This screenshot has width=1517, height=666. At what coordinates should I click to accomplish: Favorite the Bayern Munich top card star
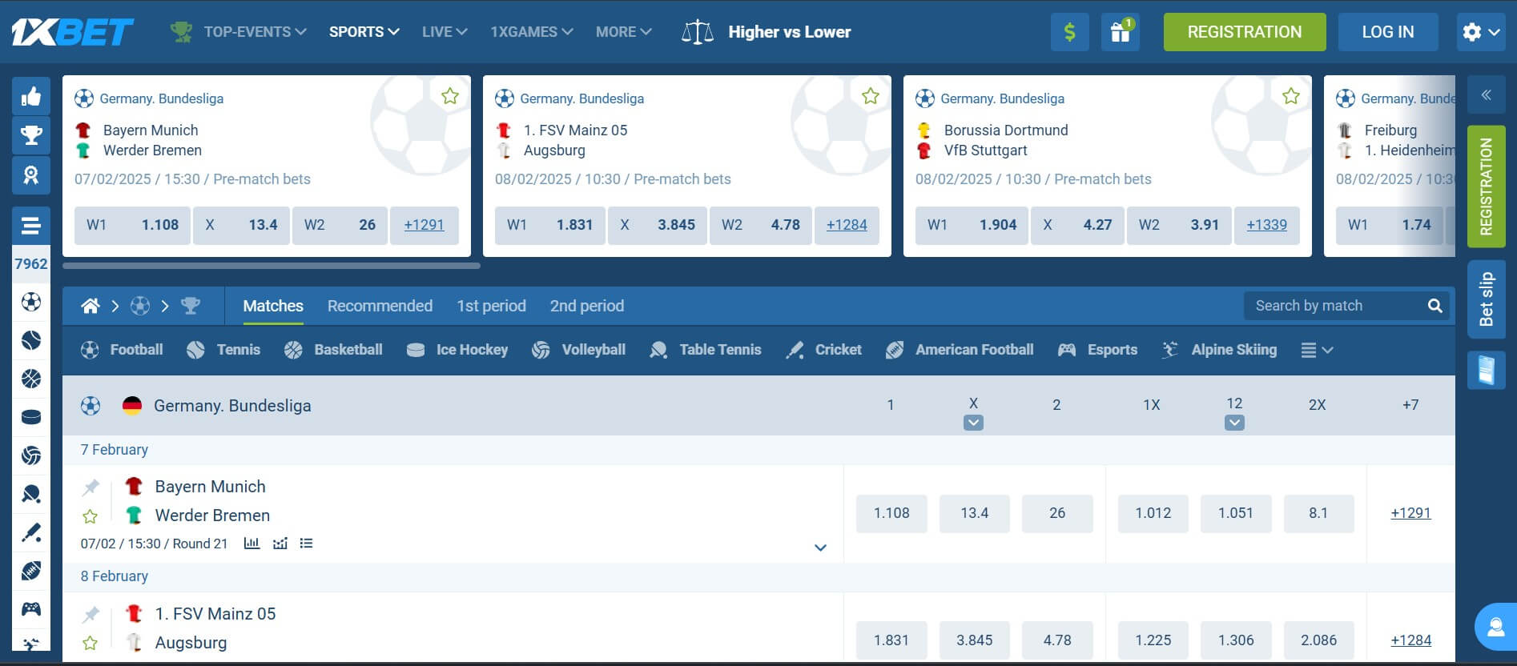click(450, 97)
